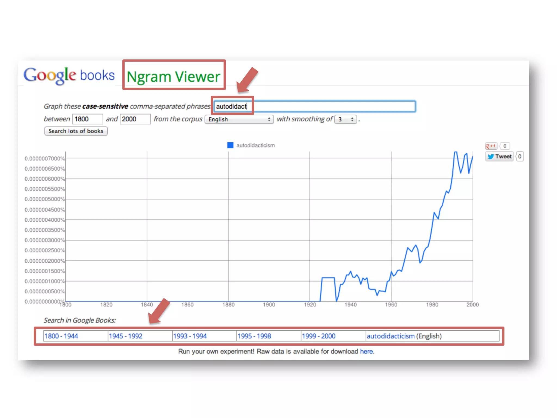Open the 1995 - 1998 books link
The height and width of the screenshot is (418, 557).
254,336
